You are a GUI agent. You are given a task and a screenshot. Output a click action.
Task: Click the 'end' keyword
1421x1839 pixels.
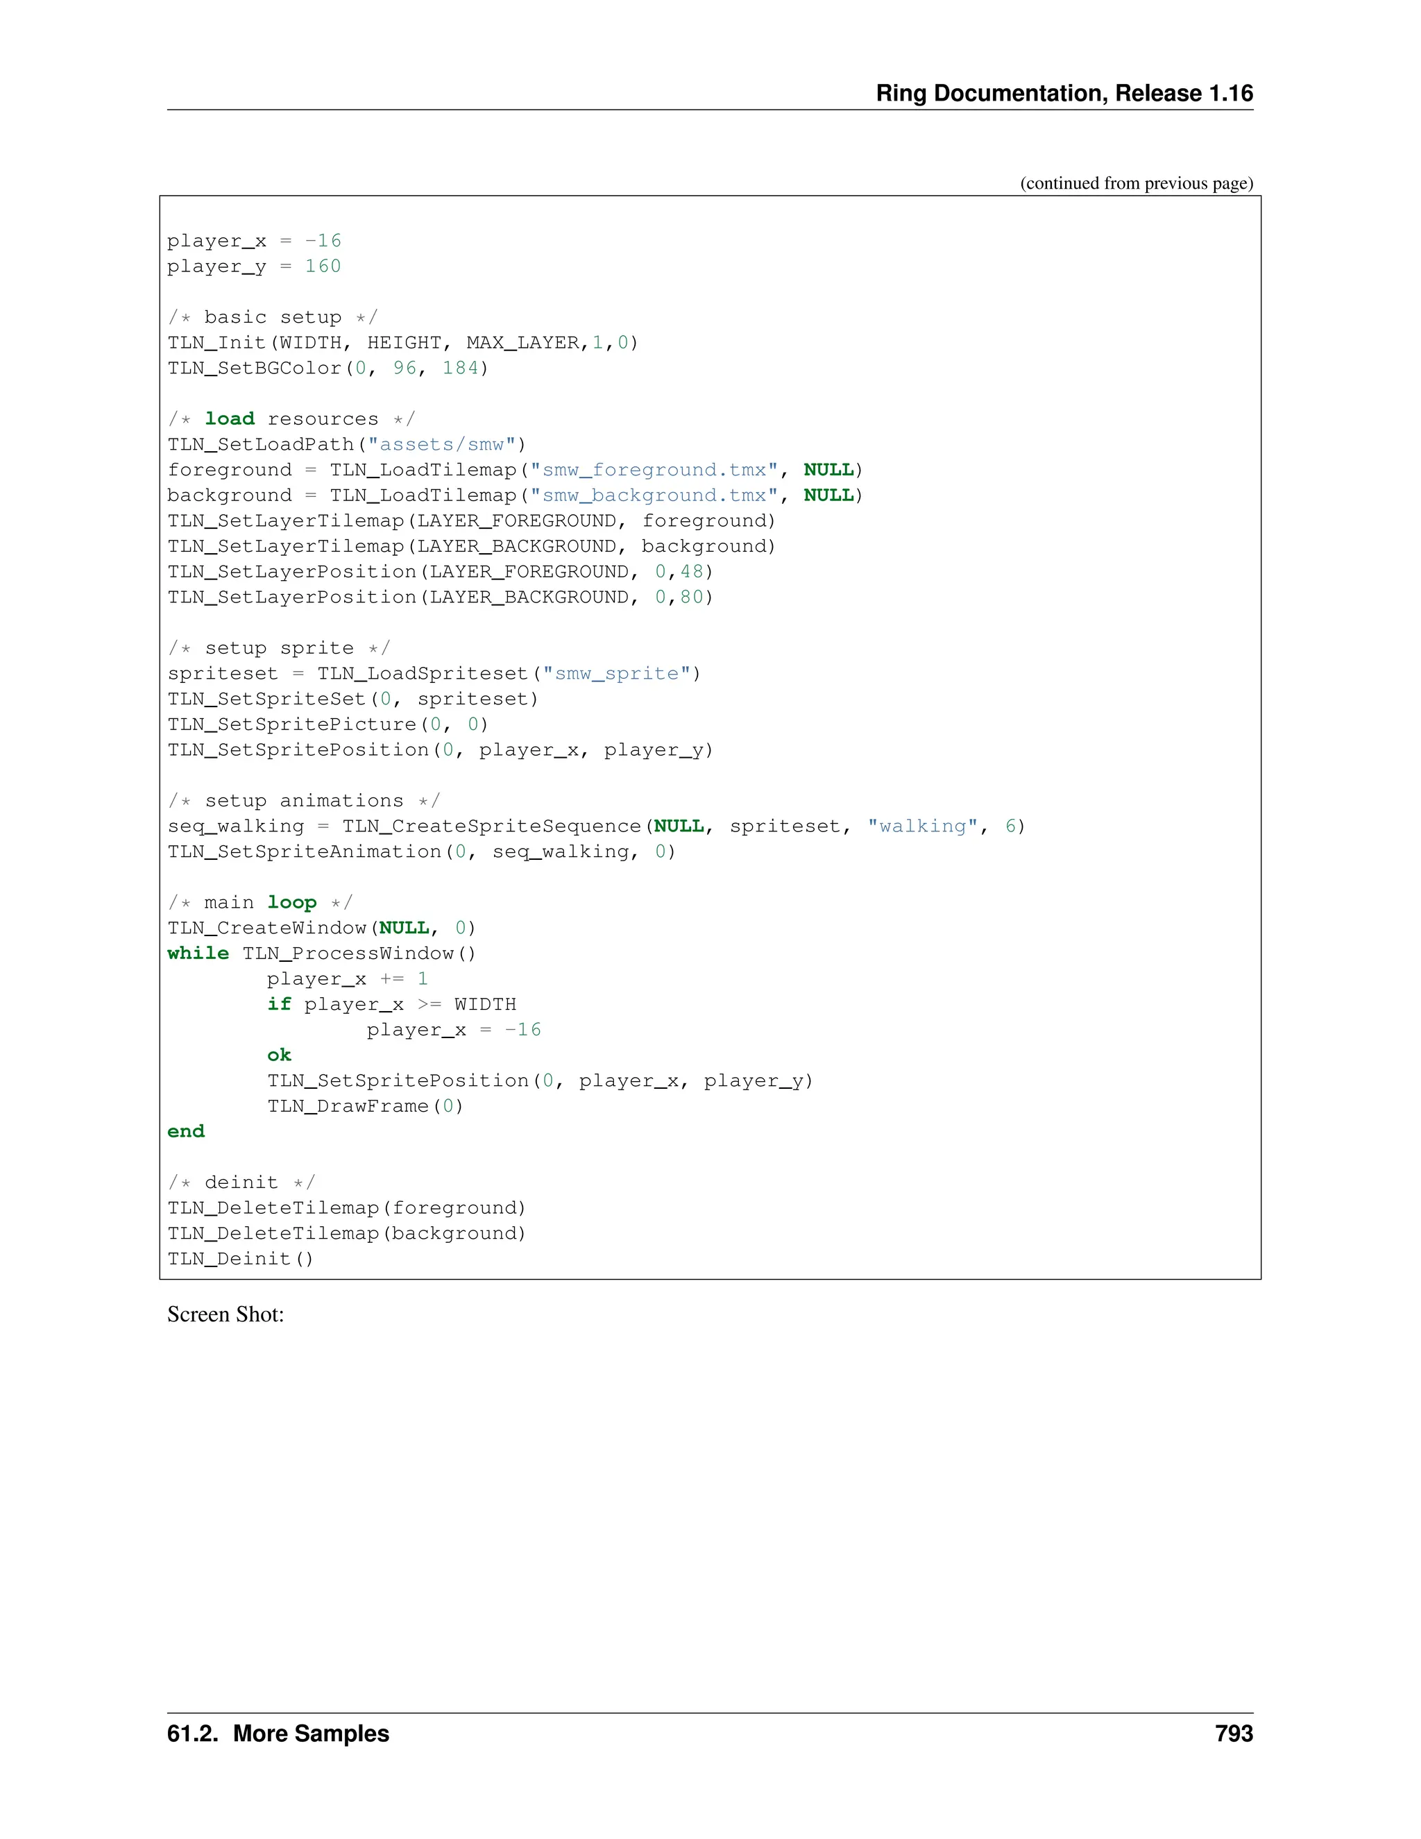[185, 1132]
